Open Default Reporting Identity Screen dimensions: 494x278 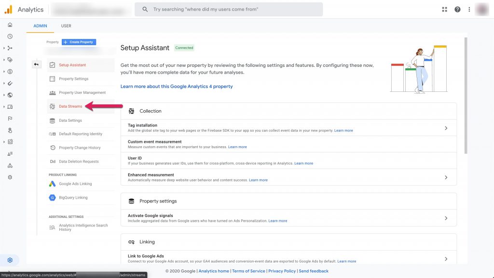point(81,134)
